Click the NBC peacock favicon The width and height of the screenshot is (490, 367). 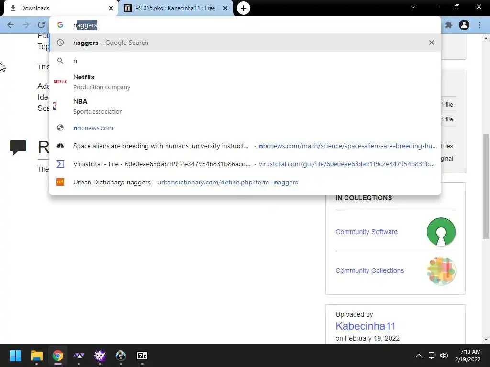60,146
